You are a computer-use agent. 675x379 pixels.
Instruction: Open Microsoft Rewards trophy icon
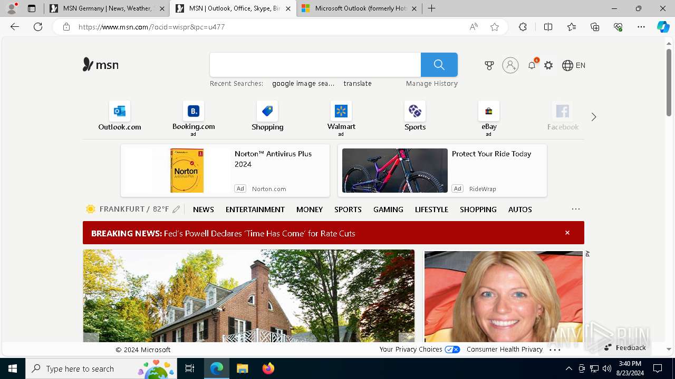(x=489, y=65)
